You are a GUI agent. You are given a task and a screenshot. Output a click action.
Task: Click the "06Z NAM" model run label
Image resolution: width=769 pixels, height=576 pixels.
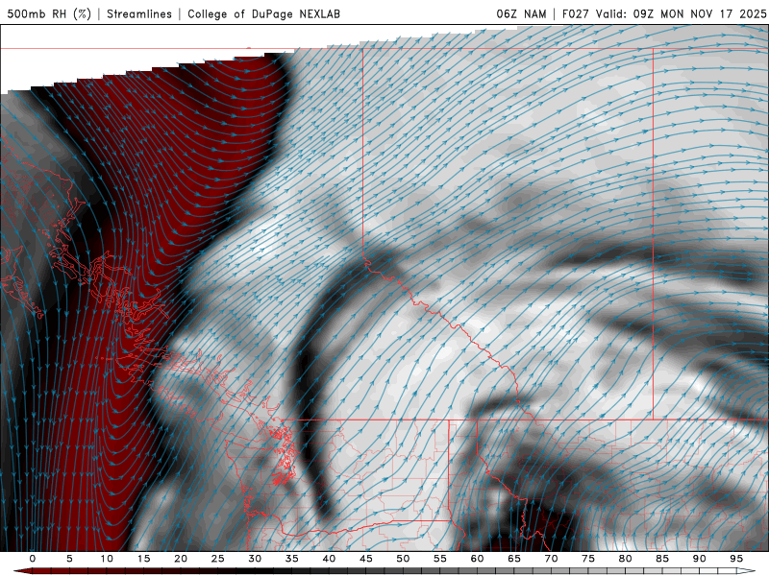click(521, 13)
